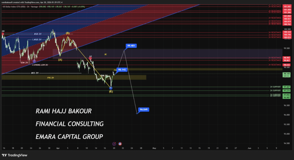
Task: Click the wave (A) label
Action: click(60, 60)
